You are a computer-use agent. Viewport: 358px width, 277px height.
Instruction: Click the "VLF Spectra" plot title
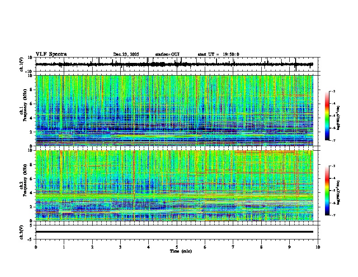pos(51,54)
